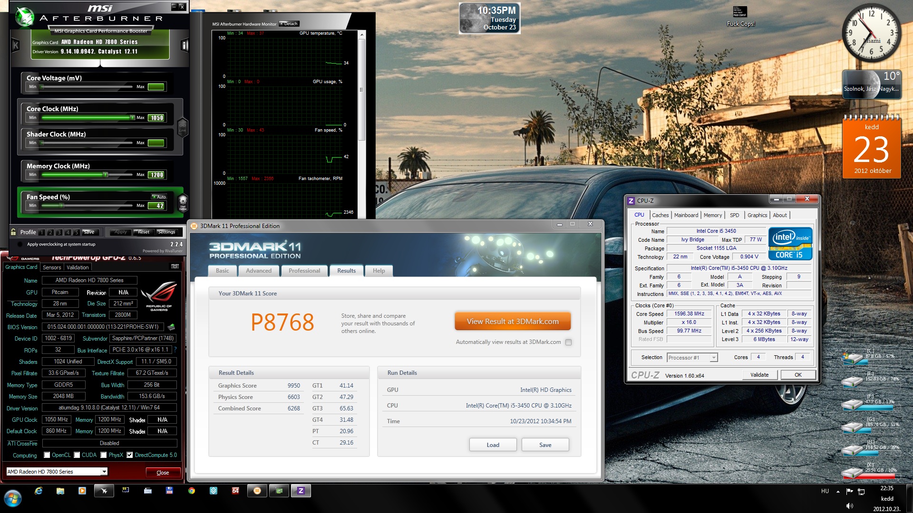The height and width of the screenshot is (513, 913).
Task: Click the hardware monitor vertical scrollbar
Action: 361,89
